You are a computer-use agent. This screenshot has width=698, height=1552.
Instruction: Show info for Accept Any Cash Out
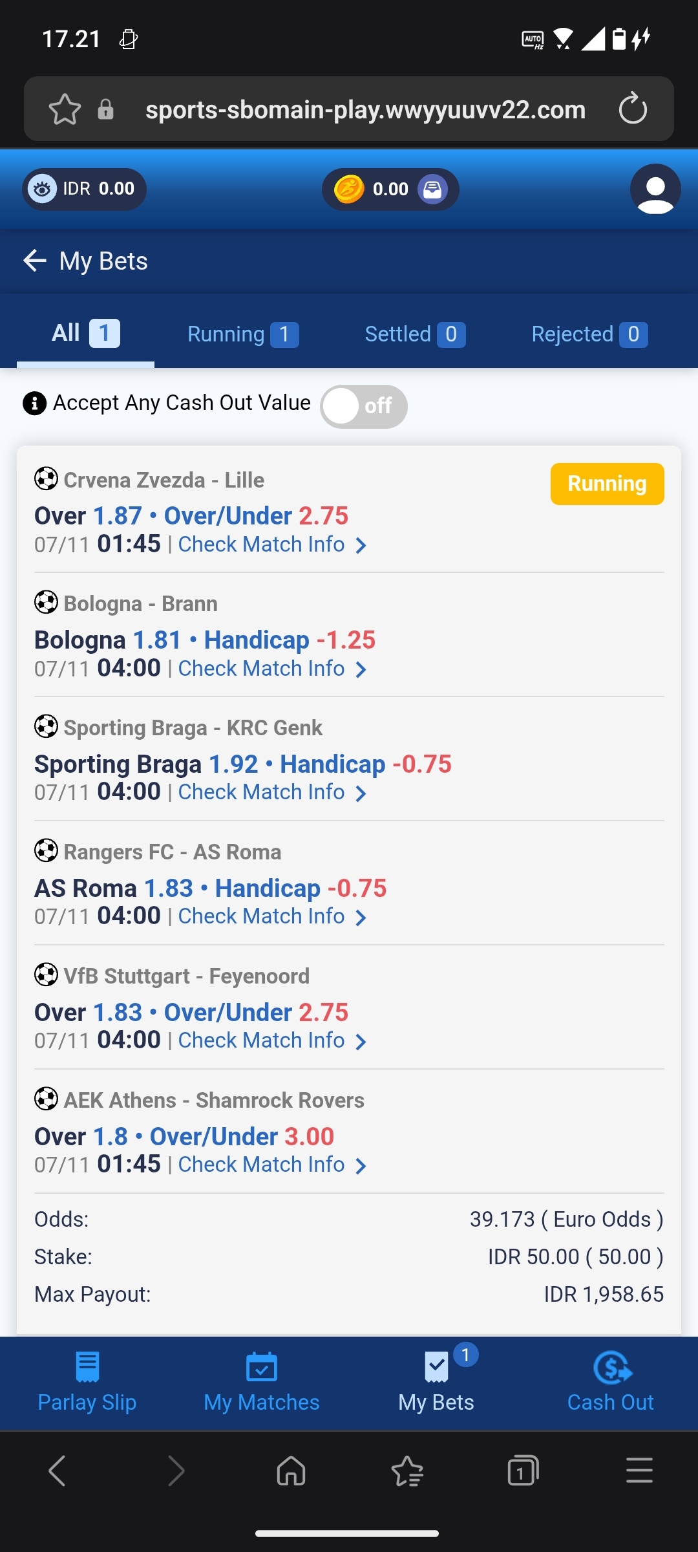(x=34, y=404)
